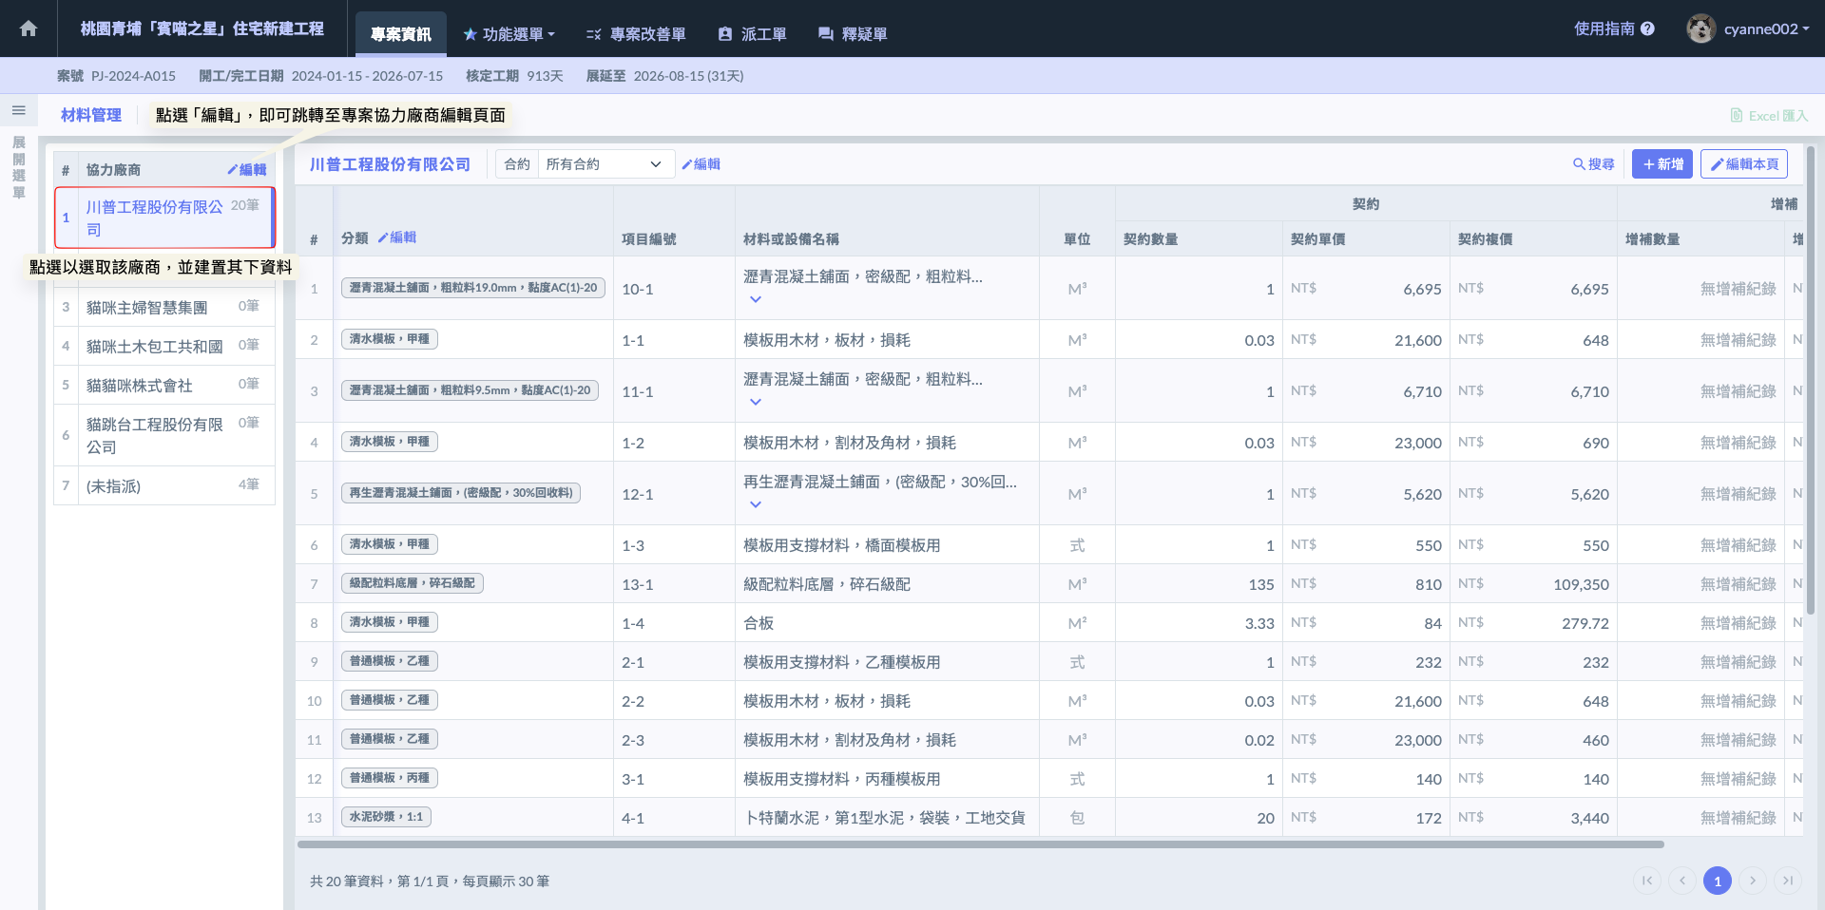The height and width of the screenshot is (910, 1825).
Task: Open the 使用指南 help icon
Action: 1647,28
